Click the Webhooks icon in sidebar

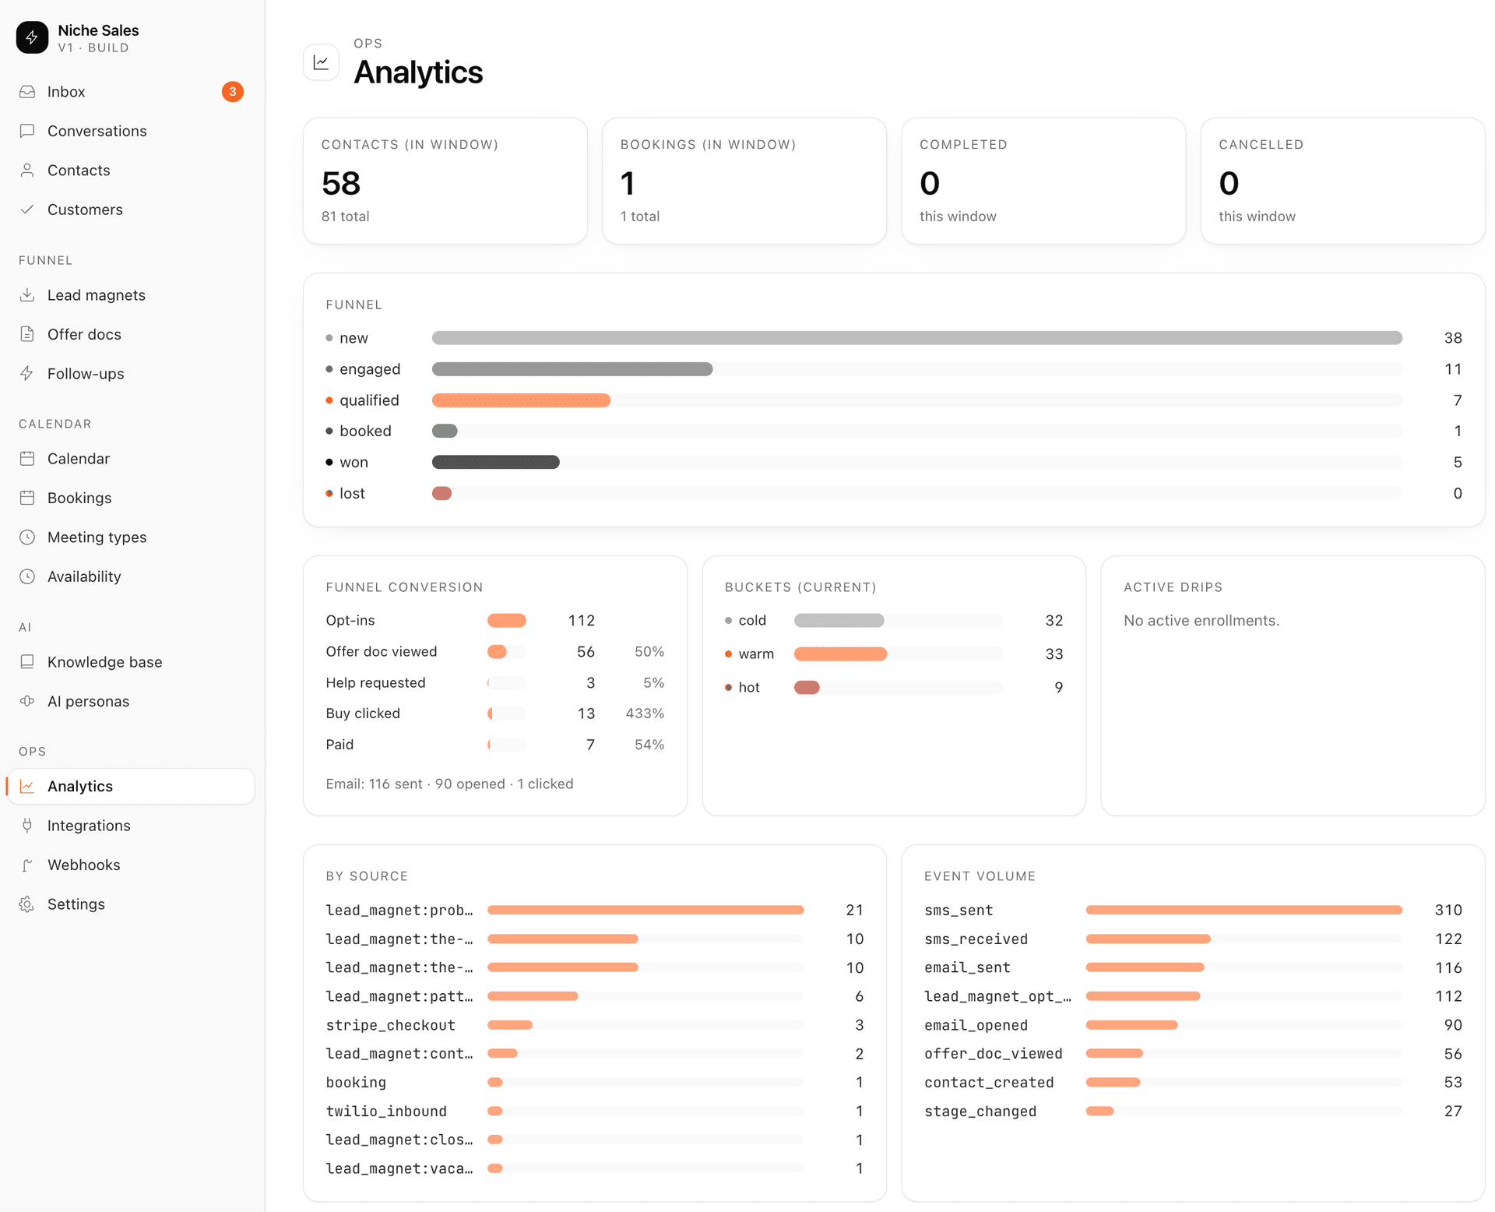(27, 865)
